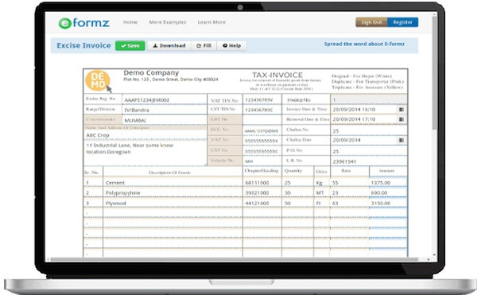Edit removal date 20/09/2014 17:10
This screenshot has height=295, width=477.
(364, 119)
